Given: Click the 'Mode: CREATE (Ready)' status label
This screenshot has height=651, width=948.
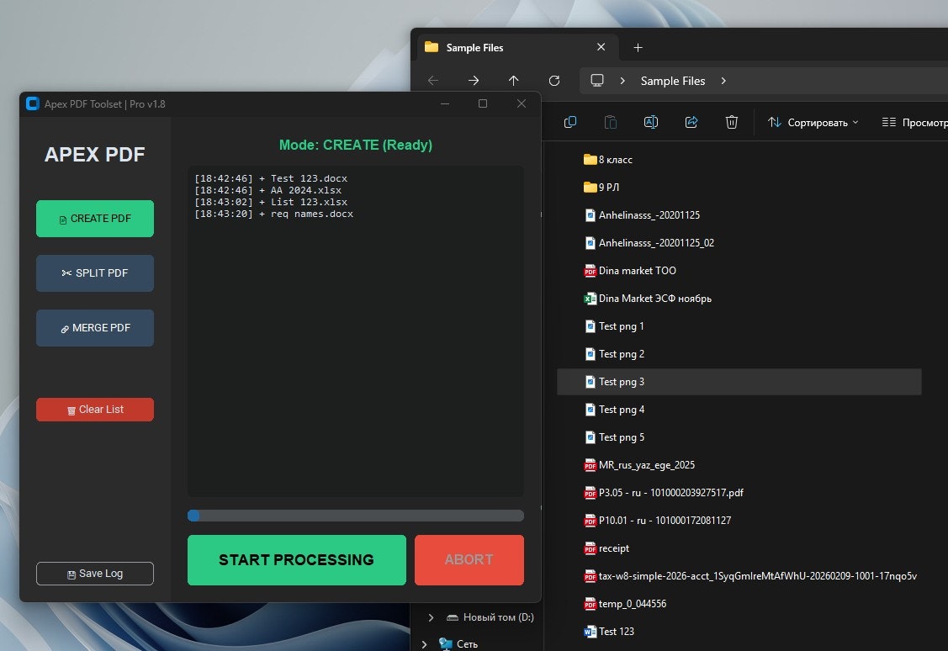Looking at the screenshot, I should point(356,145).
